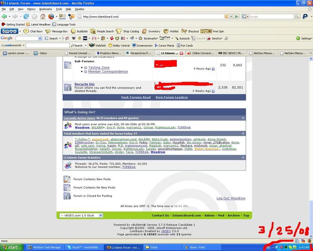
Task: Open the Google toolbar Settings dropdown
Action: pos(304,38)
